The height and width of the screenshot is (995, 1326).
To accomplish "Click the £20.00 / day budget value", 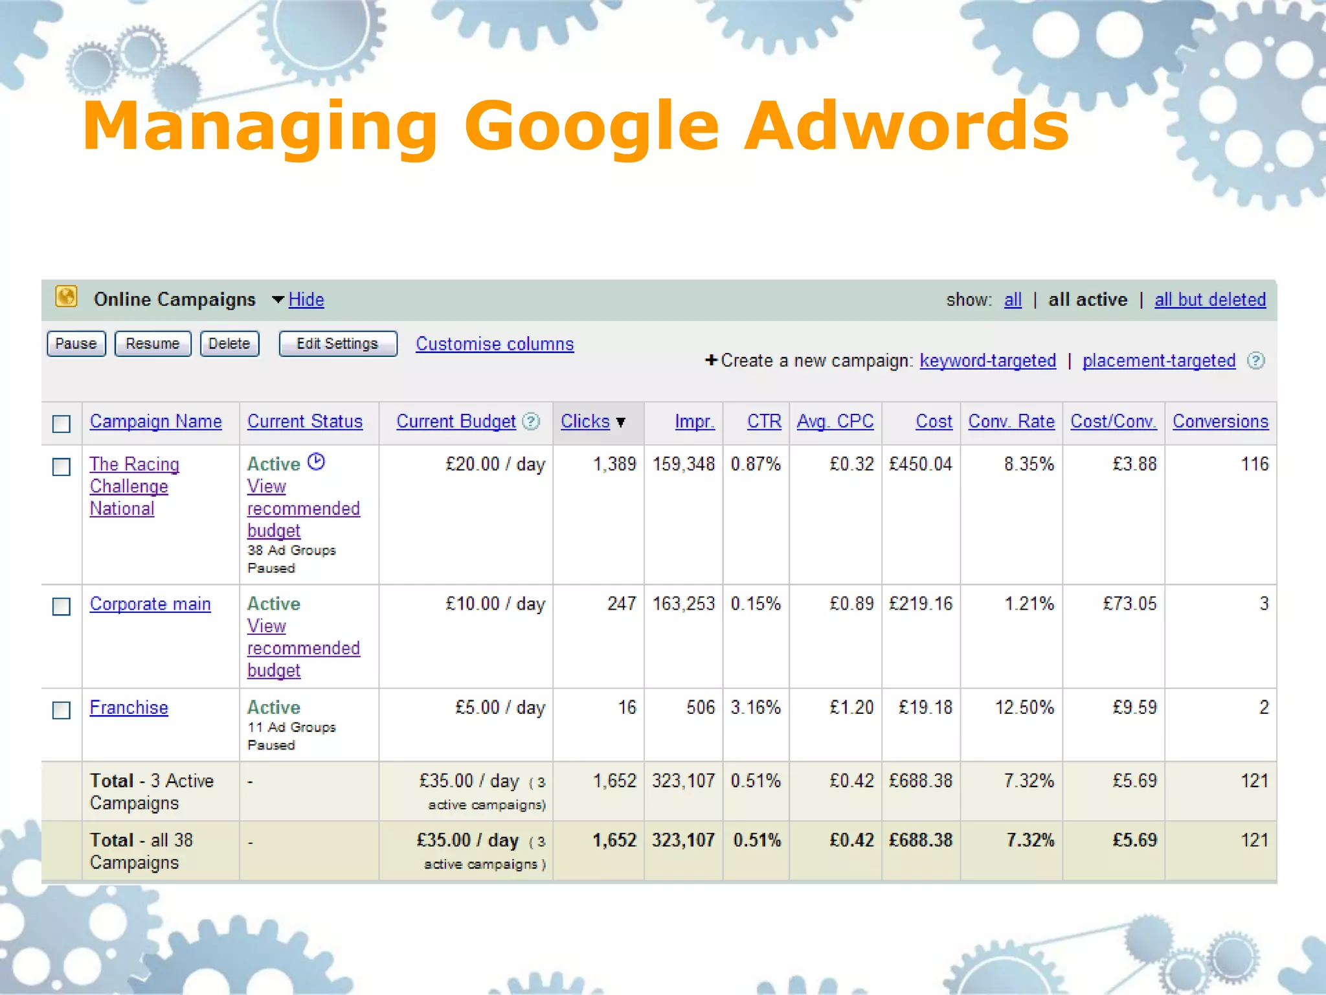I will 495,464.
